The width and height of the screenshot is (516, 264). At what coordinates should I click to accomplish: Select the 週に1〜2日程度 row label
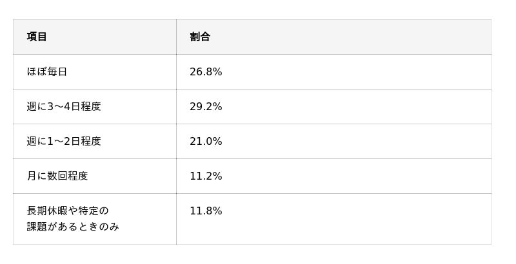click(64, 141)
